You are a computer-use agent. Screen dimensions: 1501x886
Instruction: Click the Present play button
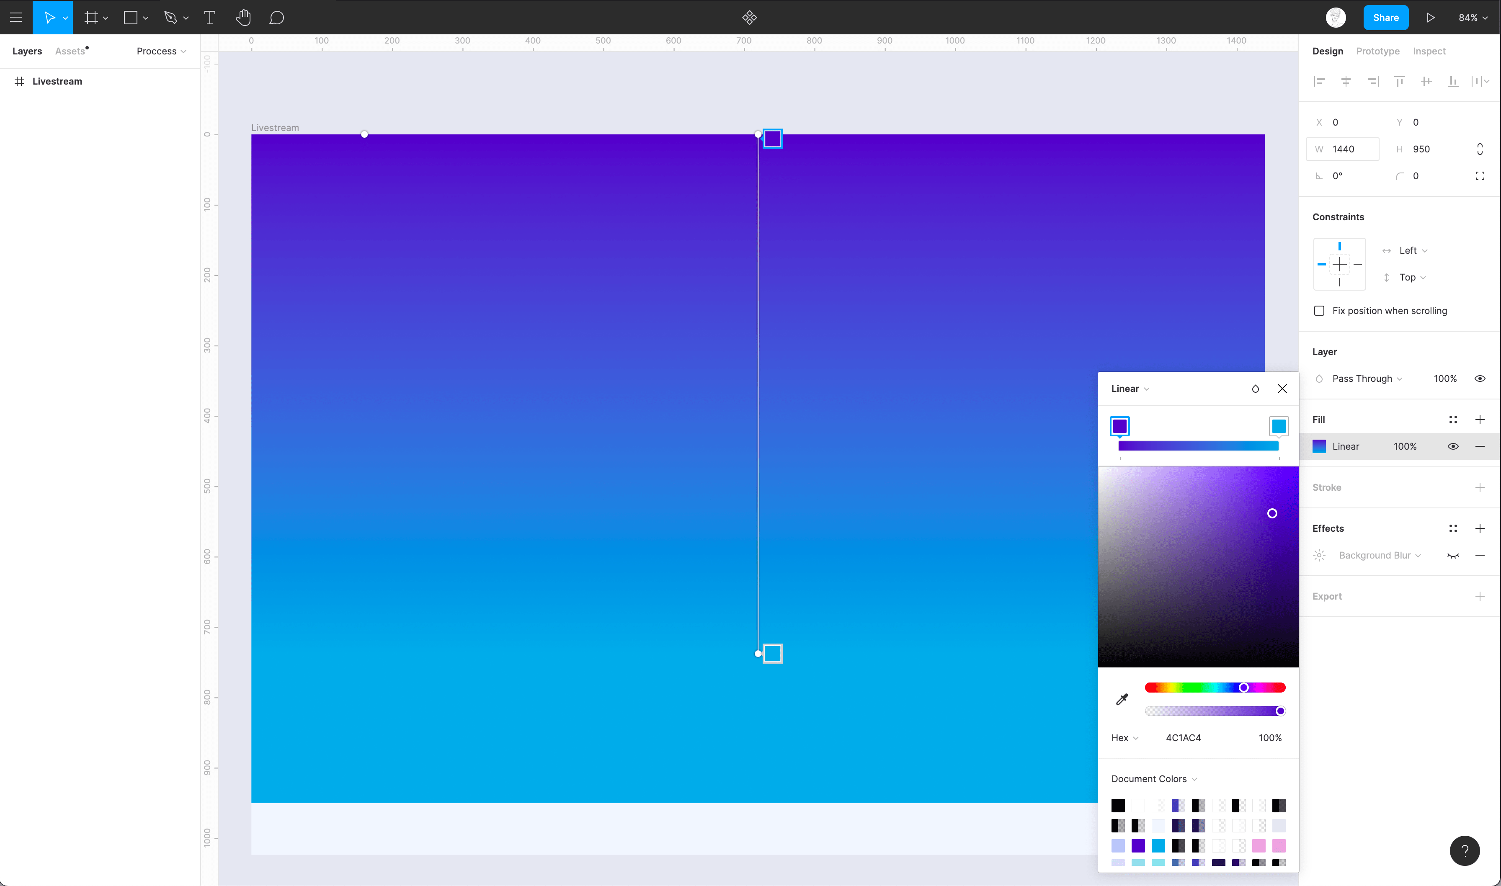pos(1431,17)
